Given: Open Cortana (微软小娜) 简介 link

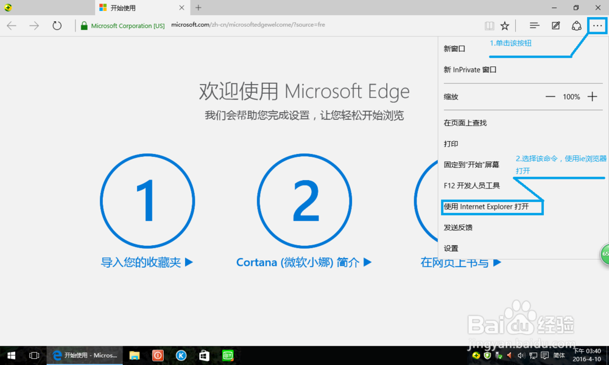Looking at the screenshot, I should [x=304, y=263].
